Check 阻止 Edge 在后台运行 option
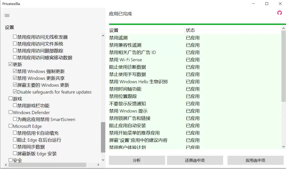Viewport: 286px width, 169px height. click(x=15, y=140)
